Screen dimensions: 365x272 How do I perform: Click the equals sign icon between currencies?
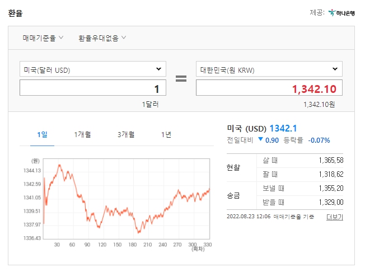[x=181, y=78]
